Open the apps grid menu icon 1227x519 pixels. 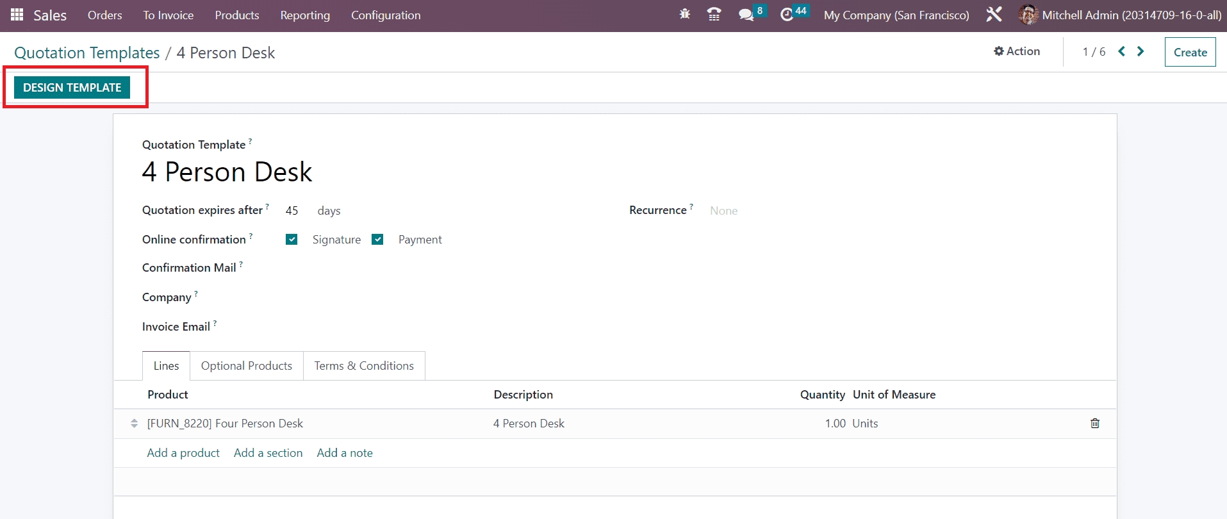point(17,15)
